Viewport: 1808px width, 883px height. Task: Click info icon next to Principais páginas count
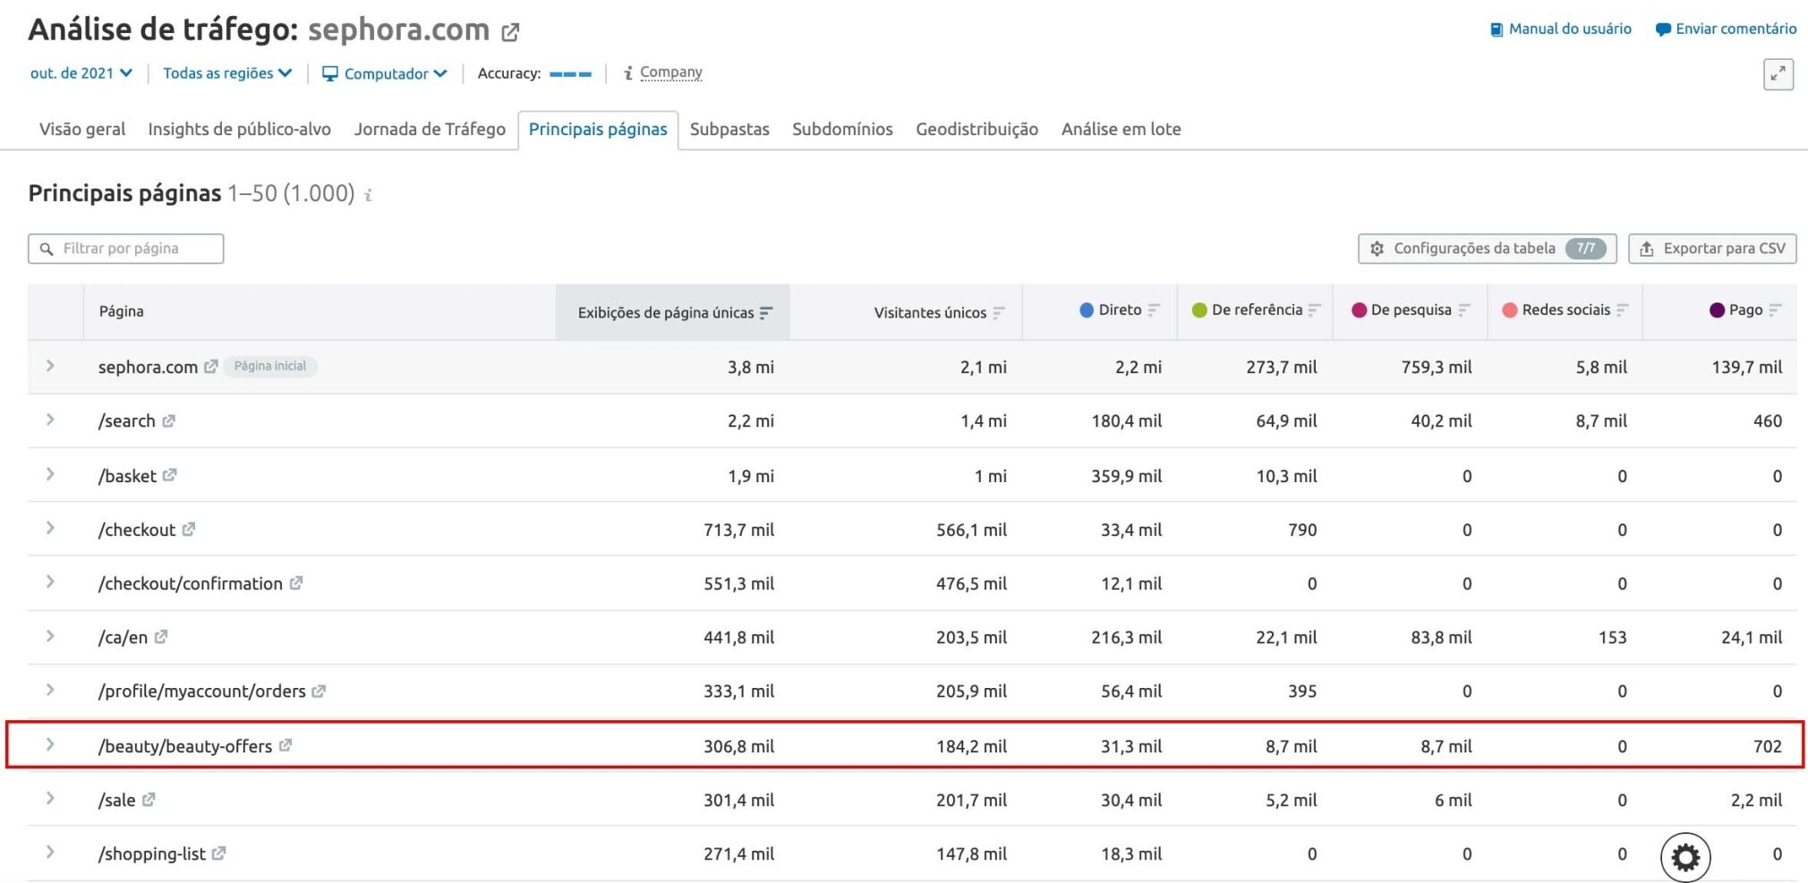368,195
